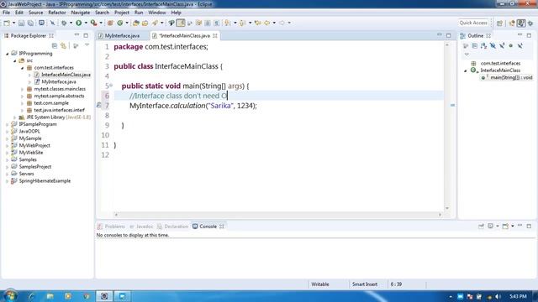Click the New wizard toolbar icon
The height and width of the screenshot is (302, 538).
7,23
